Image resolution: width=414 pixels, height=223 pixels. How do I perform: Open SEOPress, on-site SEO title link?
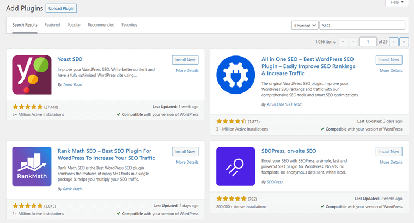tap(289, 151)
